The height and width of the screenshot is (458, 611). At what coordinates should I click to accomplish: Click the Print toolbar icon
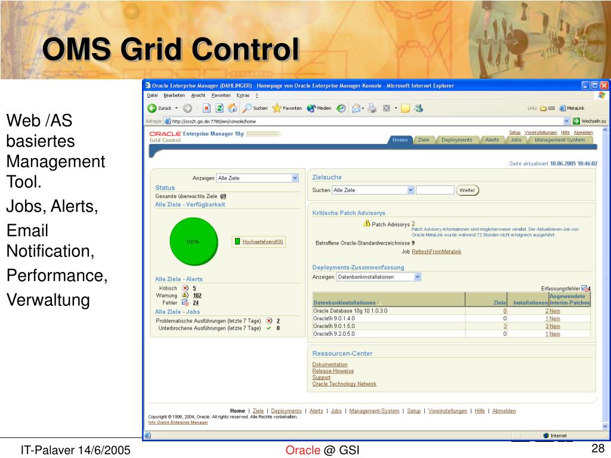[x=372, y=109]
